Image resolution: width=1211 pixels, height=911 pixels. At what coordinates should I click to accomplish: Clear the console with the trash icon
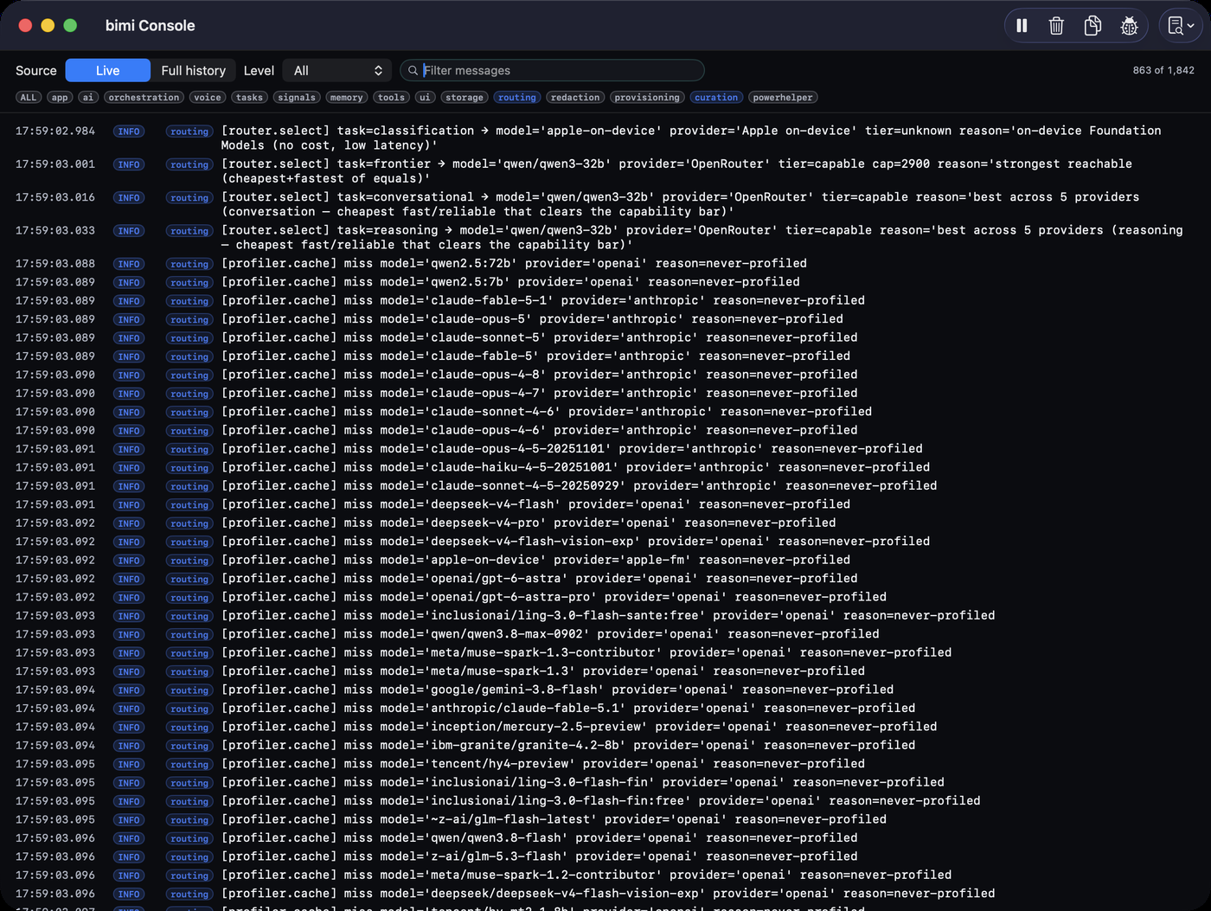(1056, 26)
